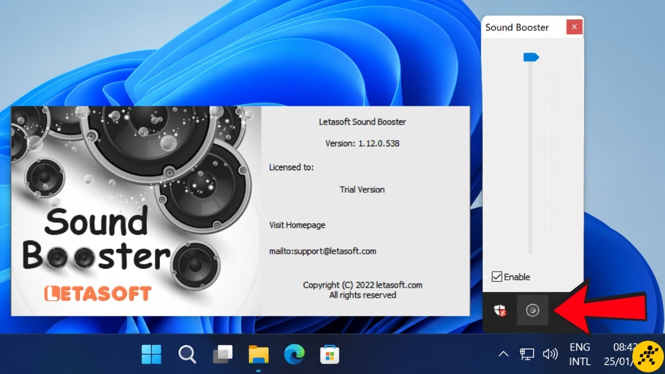
Task: Open Microsoft Store from the taskbar
Action: [329, 354]
